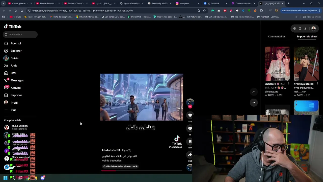Open Windows Start menu
Image resolution: width=323 pixels, height=182 pixels.
pyautogui.click(x=5, y=178)
